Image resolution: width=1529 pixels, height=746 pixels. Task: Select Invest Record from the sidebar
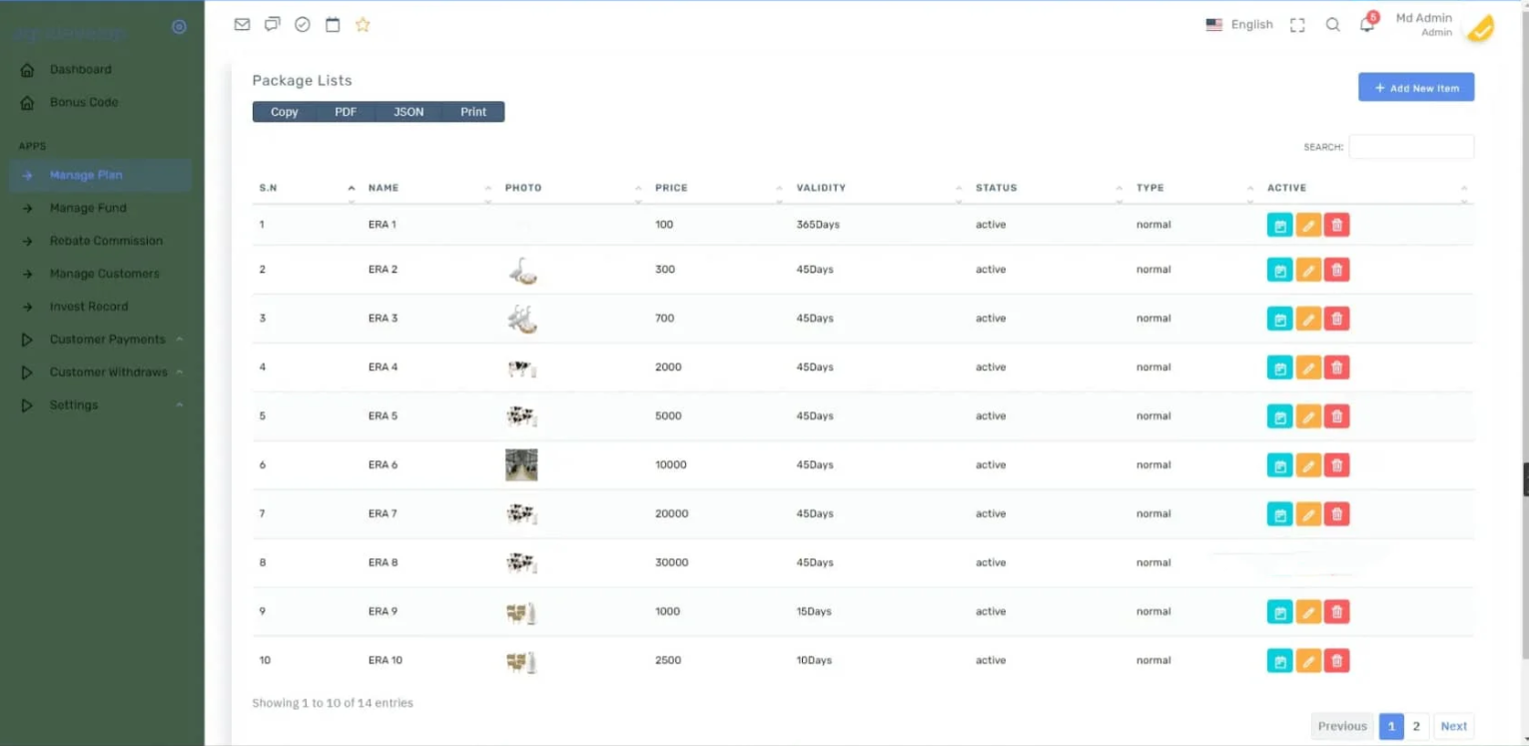click(89, 307)
